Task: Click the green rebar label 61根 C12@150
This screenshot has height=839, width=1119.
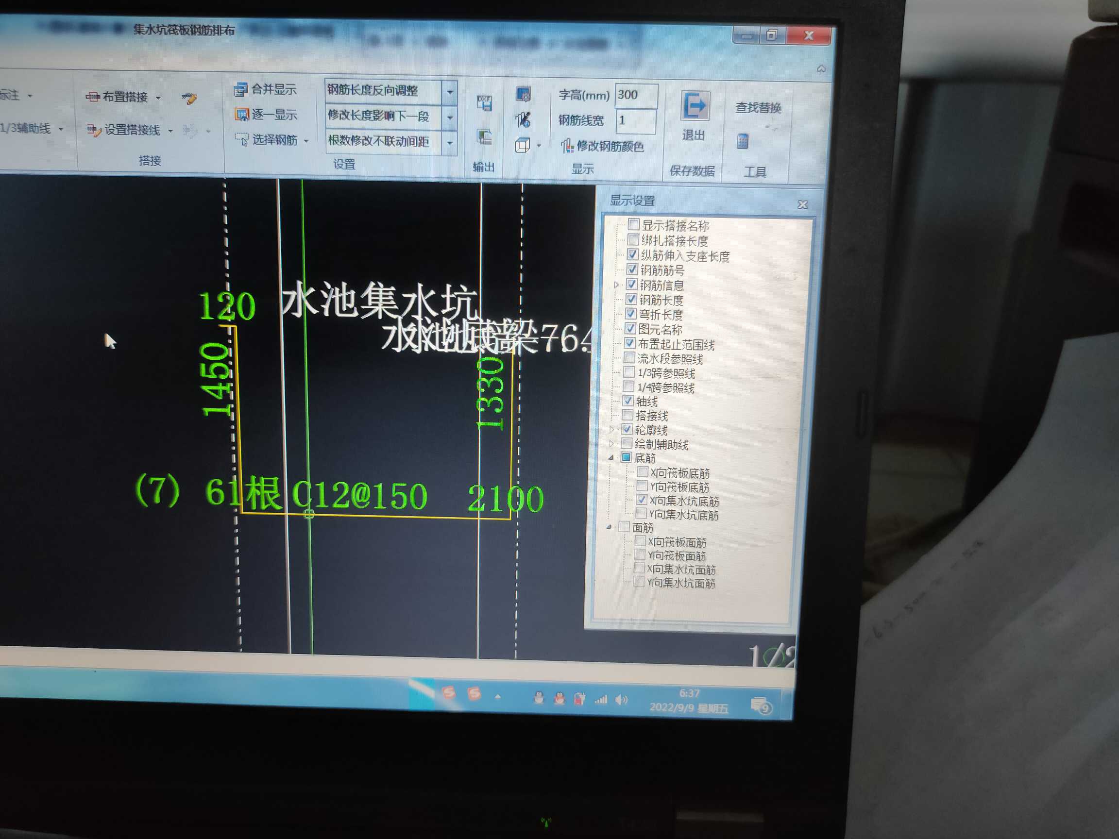Action: coord(316,494)
